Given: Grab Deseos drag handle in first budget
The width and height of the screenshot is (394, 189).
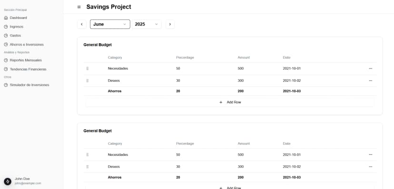Looking at the screenshot, I should click(x=88, y=80).
